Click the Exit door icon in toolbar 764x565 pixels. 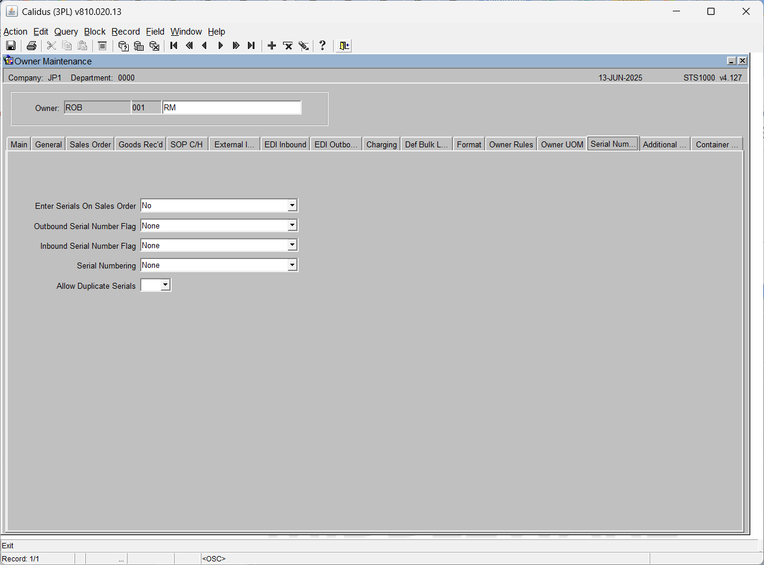tap(344, 46)
